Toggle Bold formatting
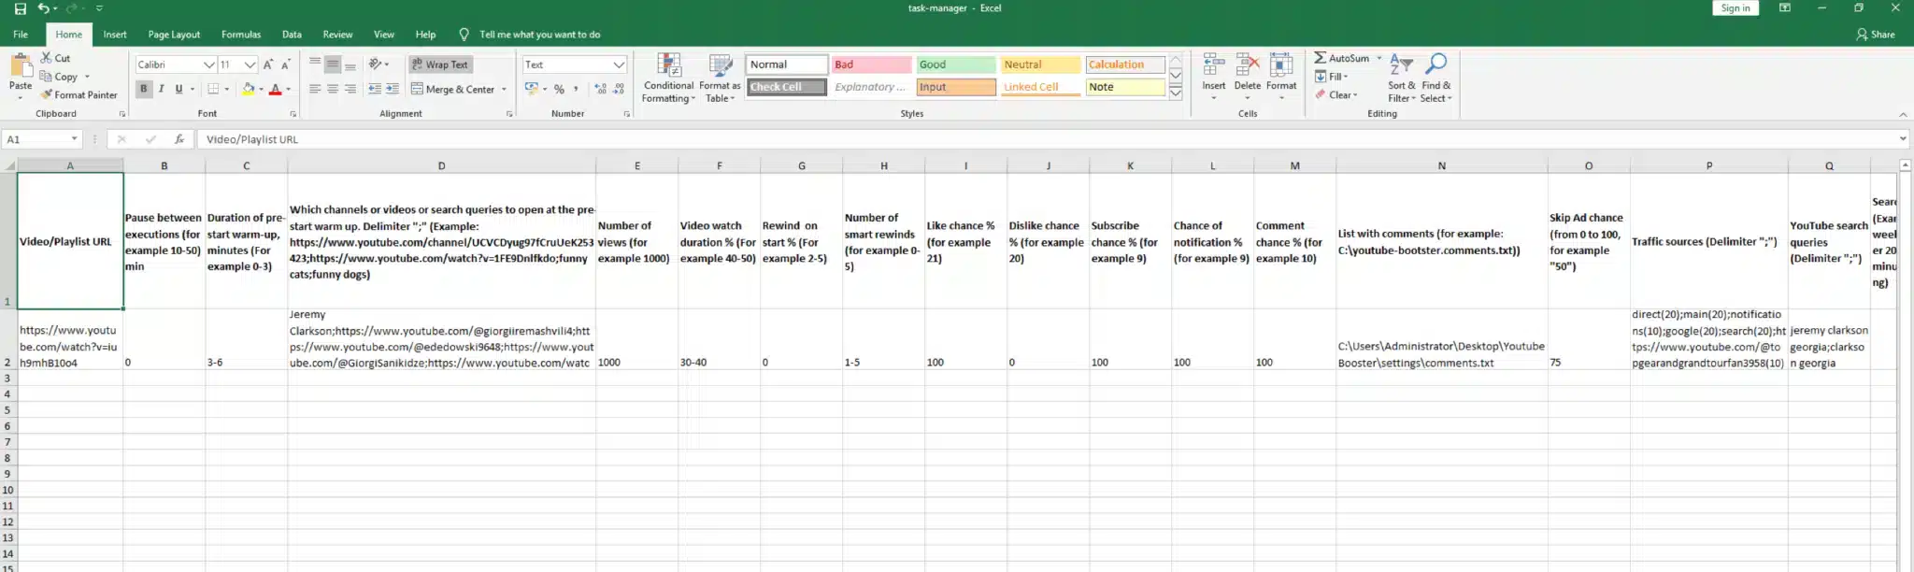Screen dimensions: 1914x572 144,89
